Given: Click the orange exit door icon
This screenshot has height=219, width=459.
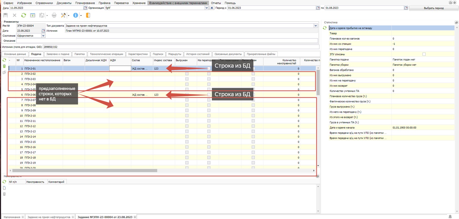Looking at the screenshot, I should point(88,15).
